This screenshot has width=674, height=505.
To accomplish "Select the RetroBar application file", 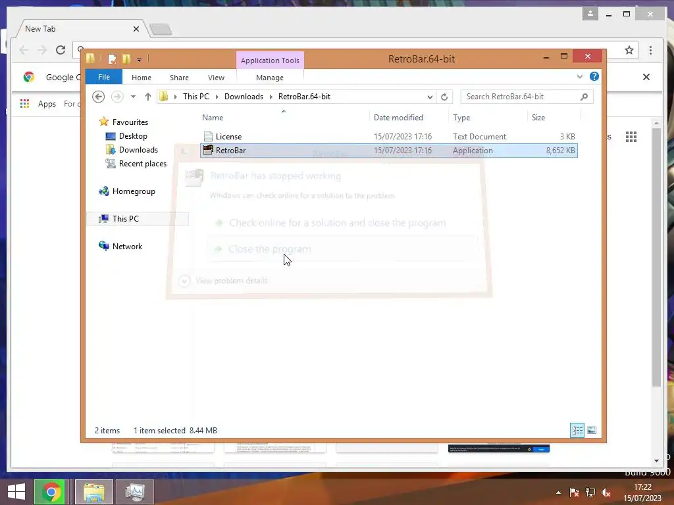I will tap(388, 151).
